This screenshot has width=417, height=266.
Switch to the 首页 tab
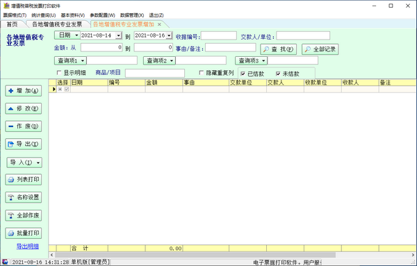coord(13,24)
